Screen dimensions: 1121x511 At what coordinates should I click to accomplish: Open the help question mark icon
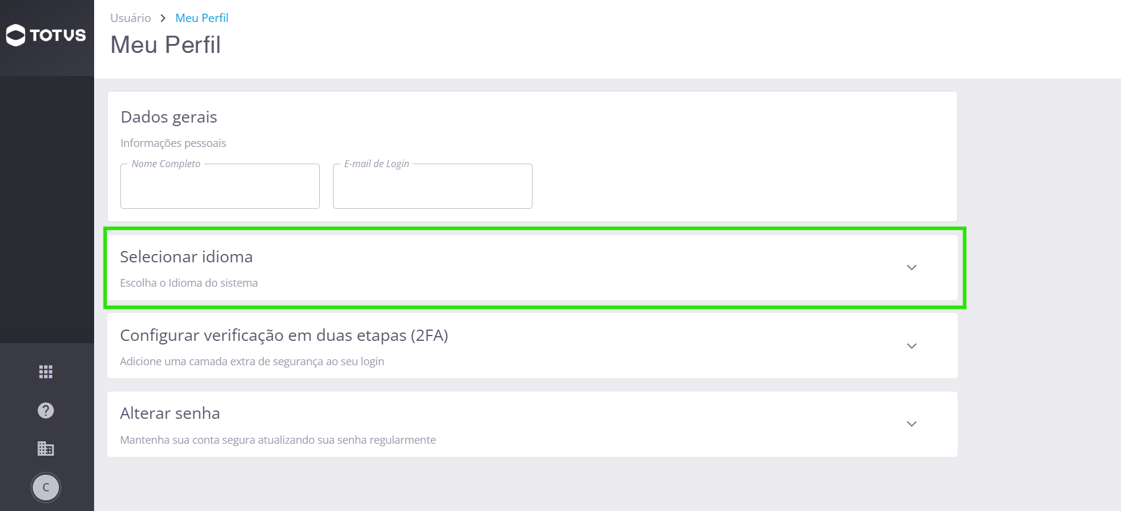(46, 410)
